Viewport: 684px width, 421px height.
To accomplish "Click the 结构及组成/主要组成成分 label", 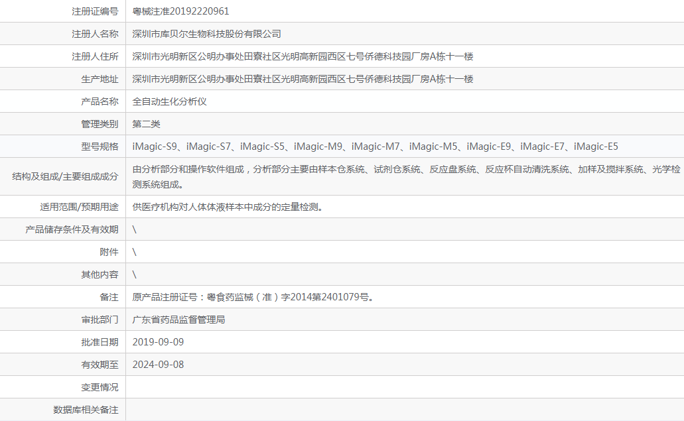I will click(x=66, y=176).
